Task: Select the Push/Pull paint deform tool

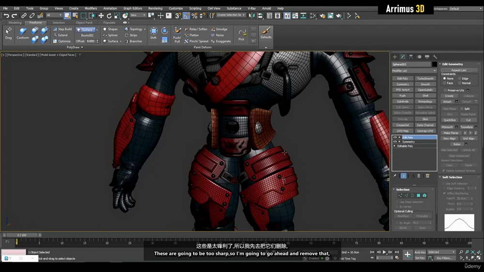Action: click(177, 35)
